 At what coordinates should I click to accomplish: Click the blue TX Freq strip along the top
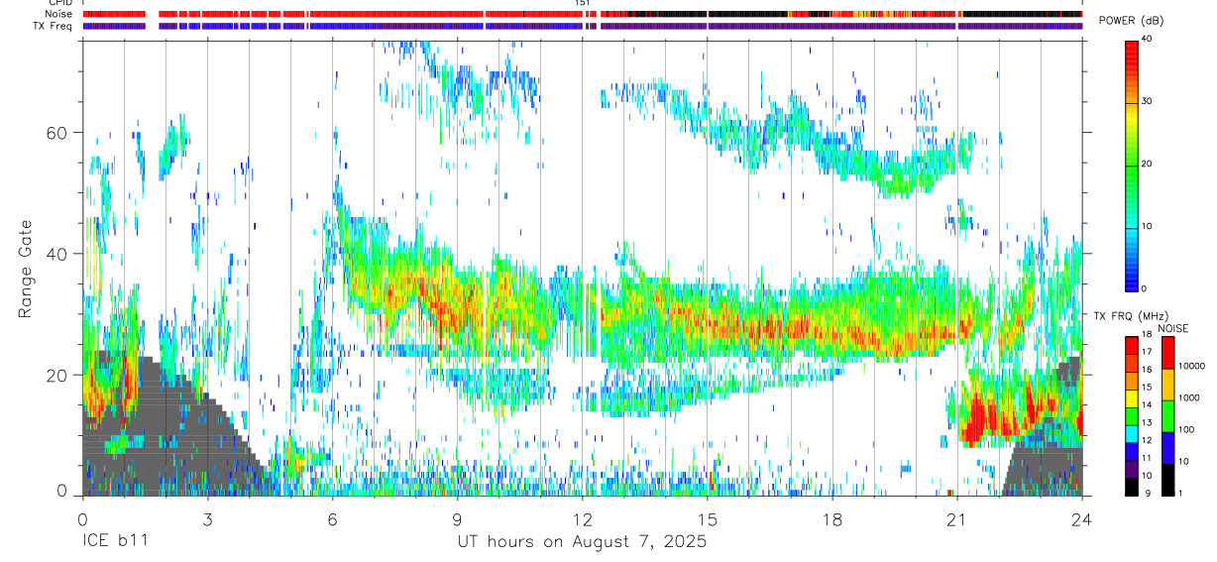[x=583, y=26]
